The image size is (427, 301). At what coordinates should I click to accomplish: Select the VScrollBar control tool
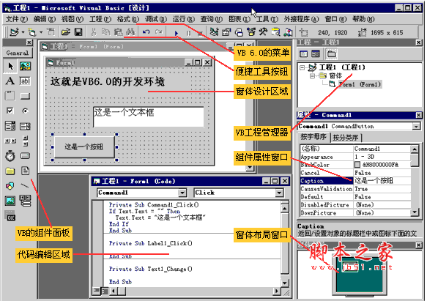[25, 141]
